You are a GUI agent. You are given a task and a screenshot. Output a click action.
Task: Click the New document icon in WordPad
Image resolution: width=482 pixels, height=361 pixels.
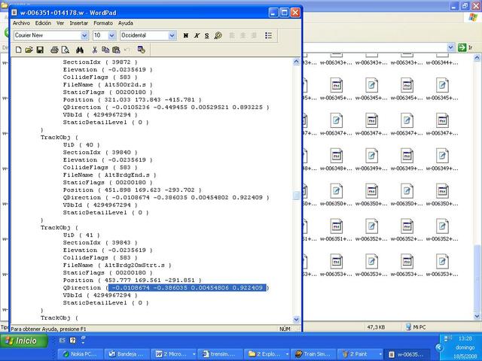coord(18,50)
